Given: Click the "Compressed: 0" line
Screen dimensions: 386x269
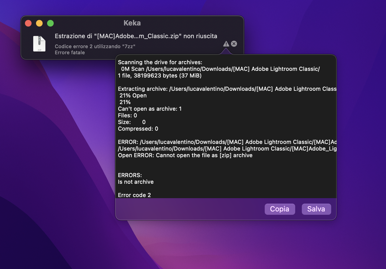Looking at the screenshot, I should tap(138, 129).
